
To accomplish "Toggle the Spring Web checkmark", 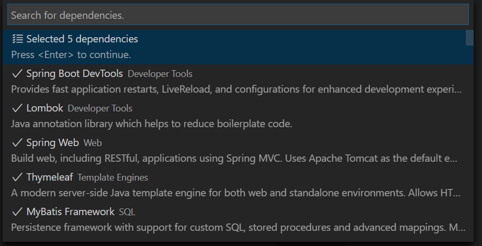I will 17,143.
